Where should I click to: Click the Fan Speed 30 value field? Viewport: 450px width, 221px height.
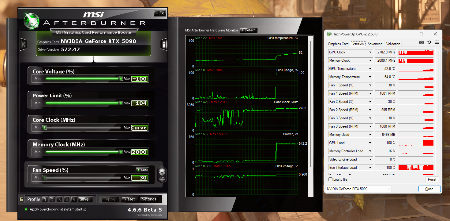pos(140,178)
